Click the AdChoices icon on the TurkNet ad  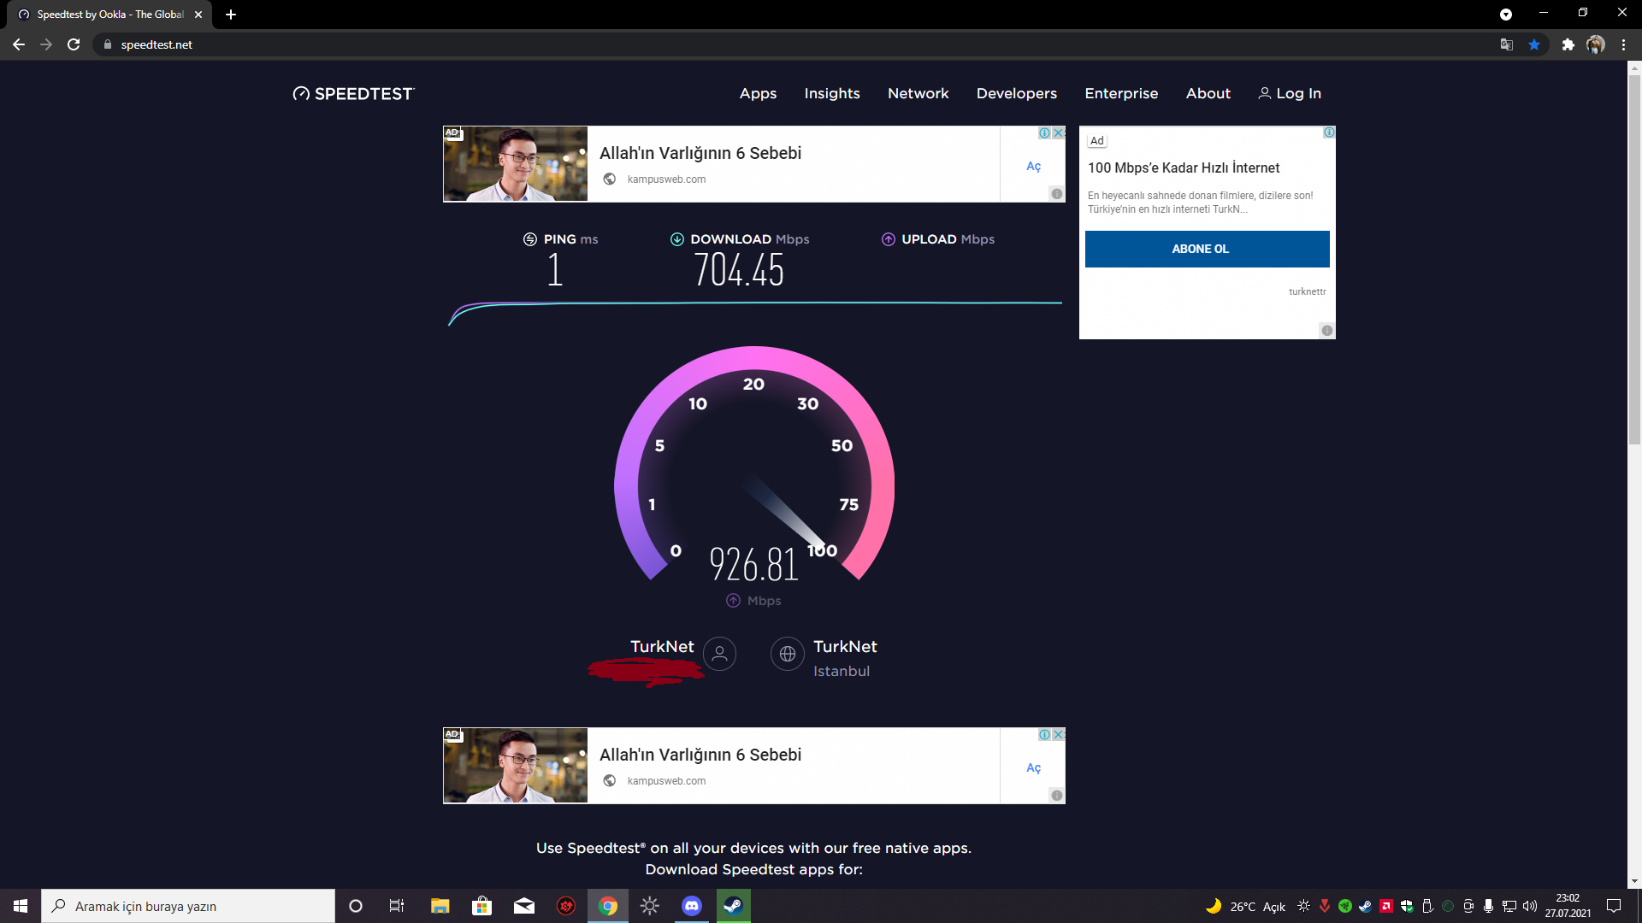point(1329,132)
